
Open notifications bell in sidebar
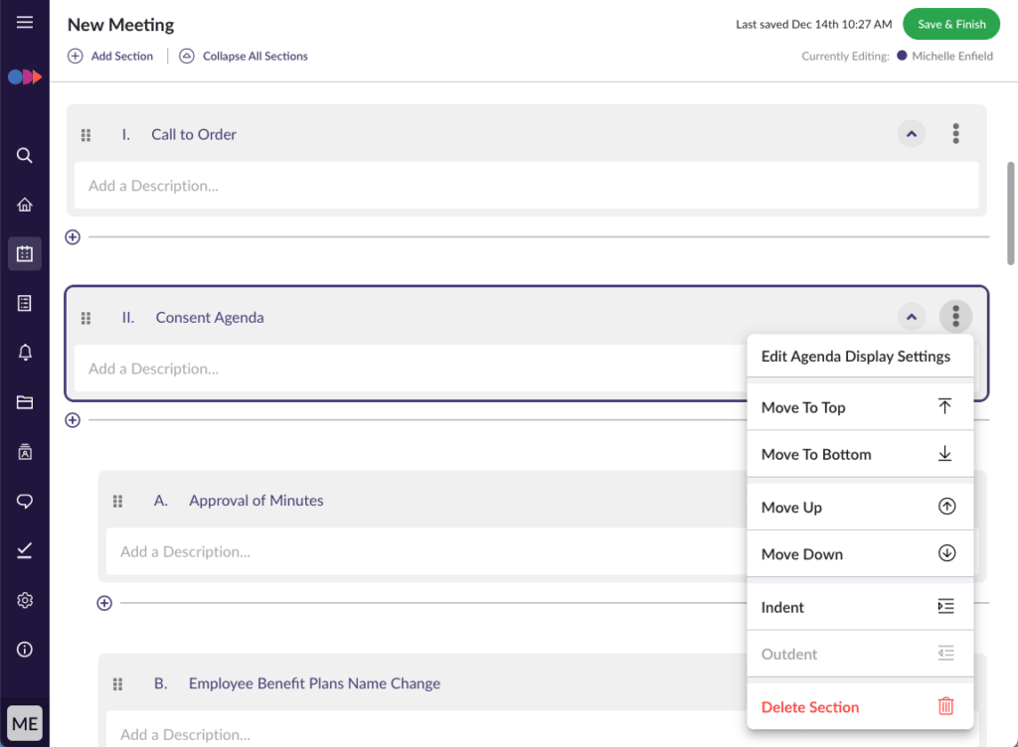point(25,353)
